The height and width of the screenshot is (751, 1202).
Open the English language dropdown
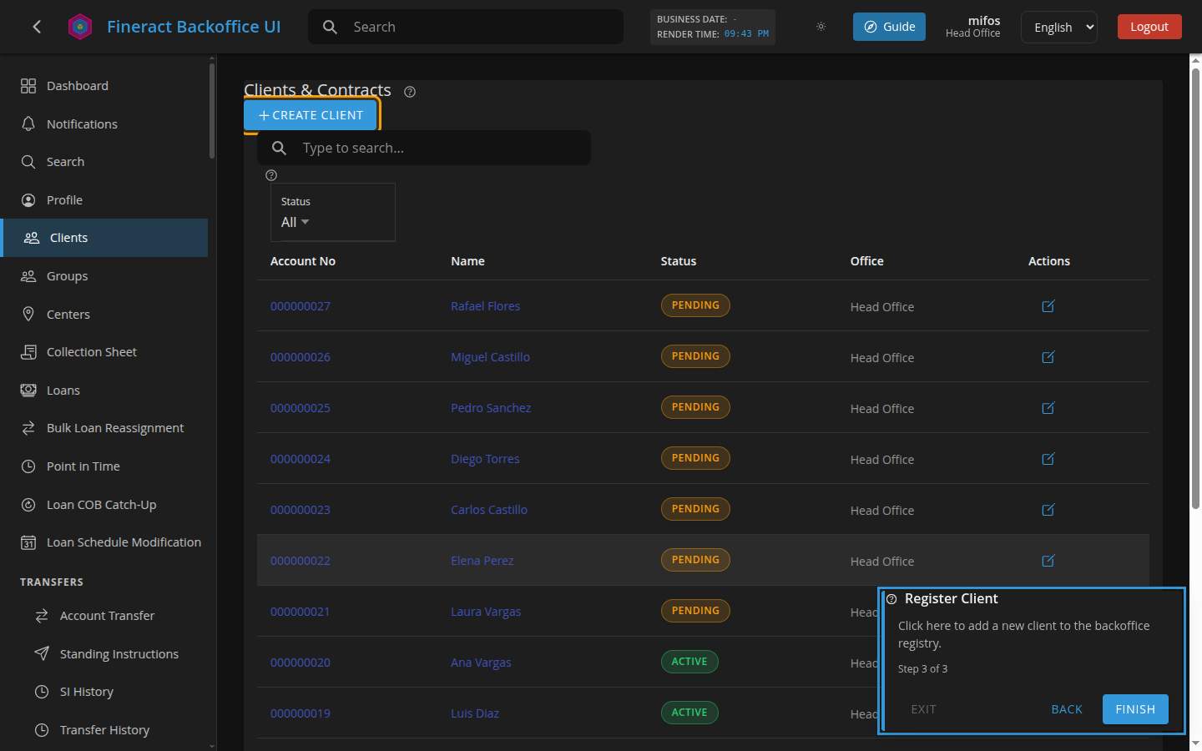1059,27
